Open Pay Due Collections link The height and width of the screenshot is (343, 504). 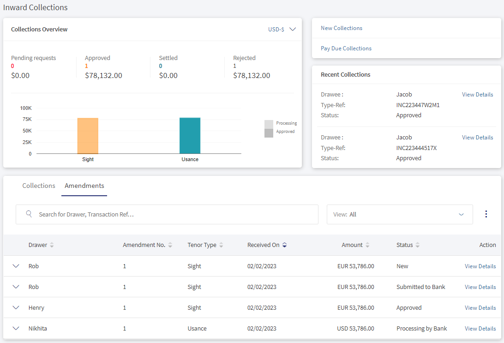click(x=346, y=48)
